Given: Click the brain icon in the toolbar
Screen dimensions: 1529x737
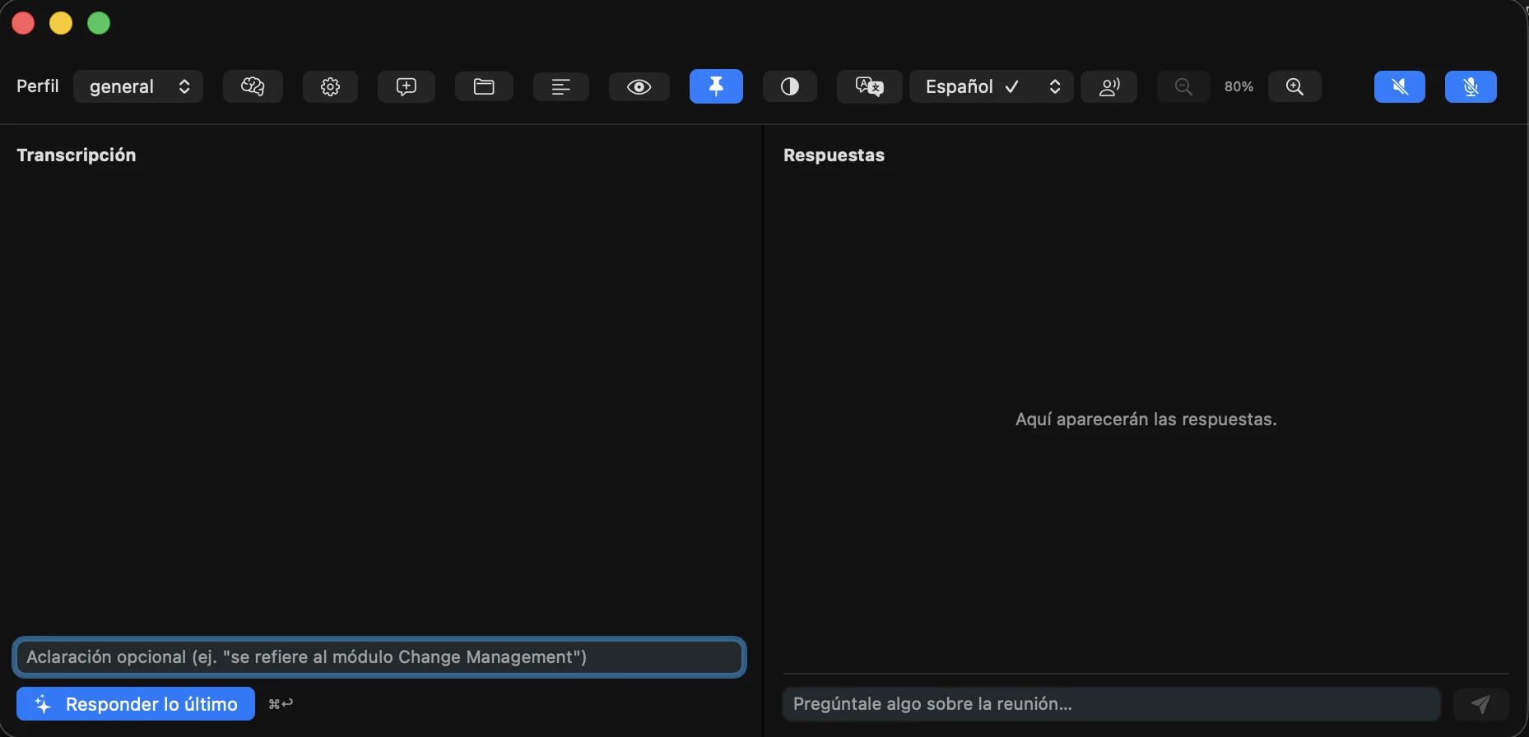Looking at the screenshot, I should pyautogui.click(x=253, y=86).
